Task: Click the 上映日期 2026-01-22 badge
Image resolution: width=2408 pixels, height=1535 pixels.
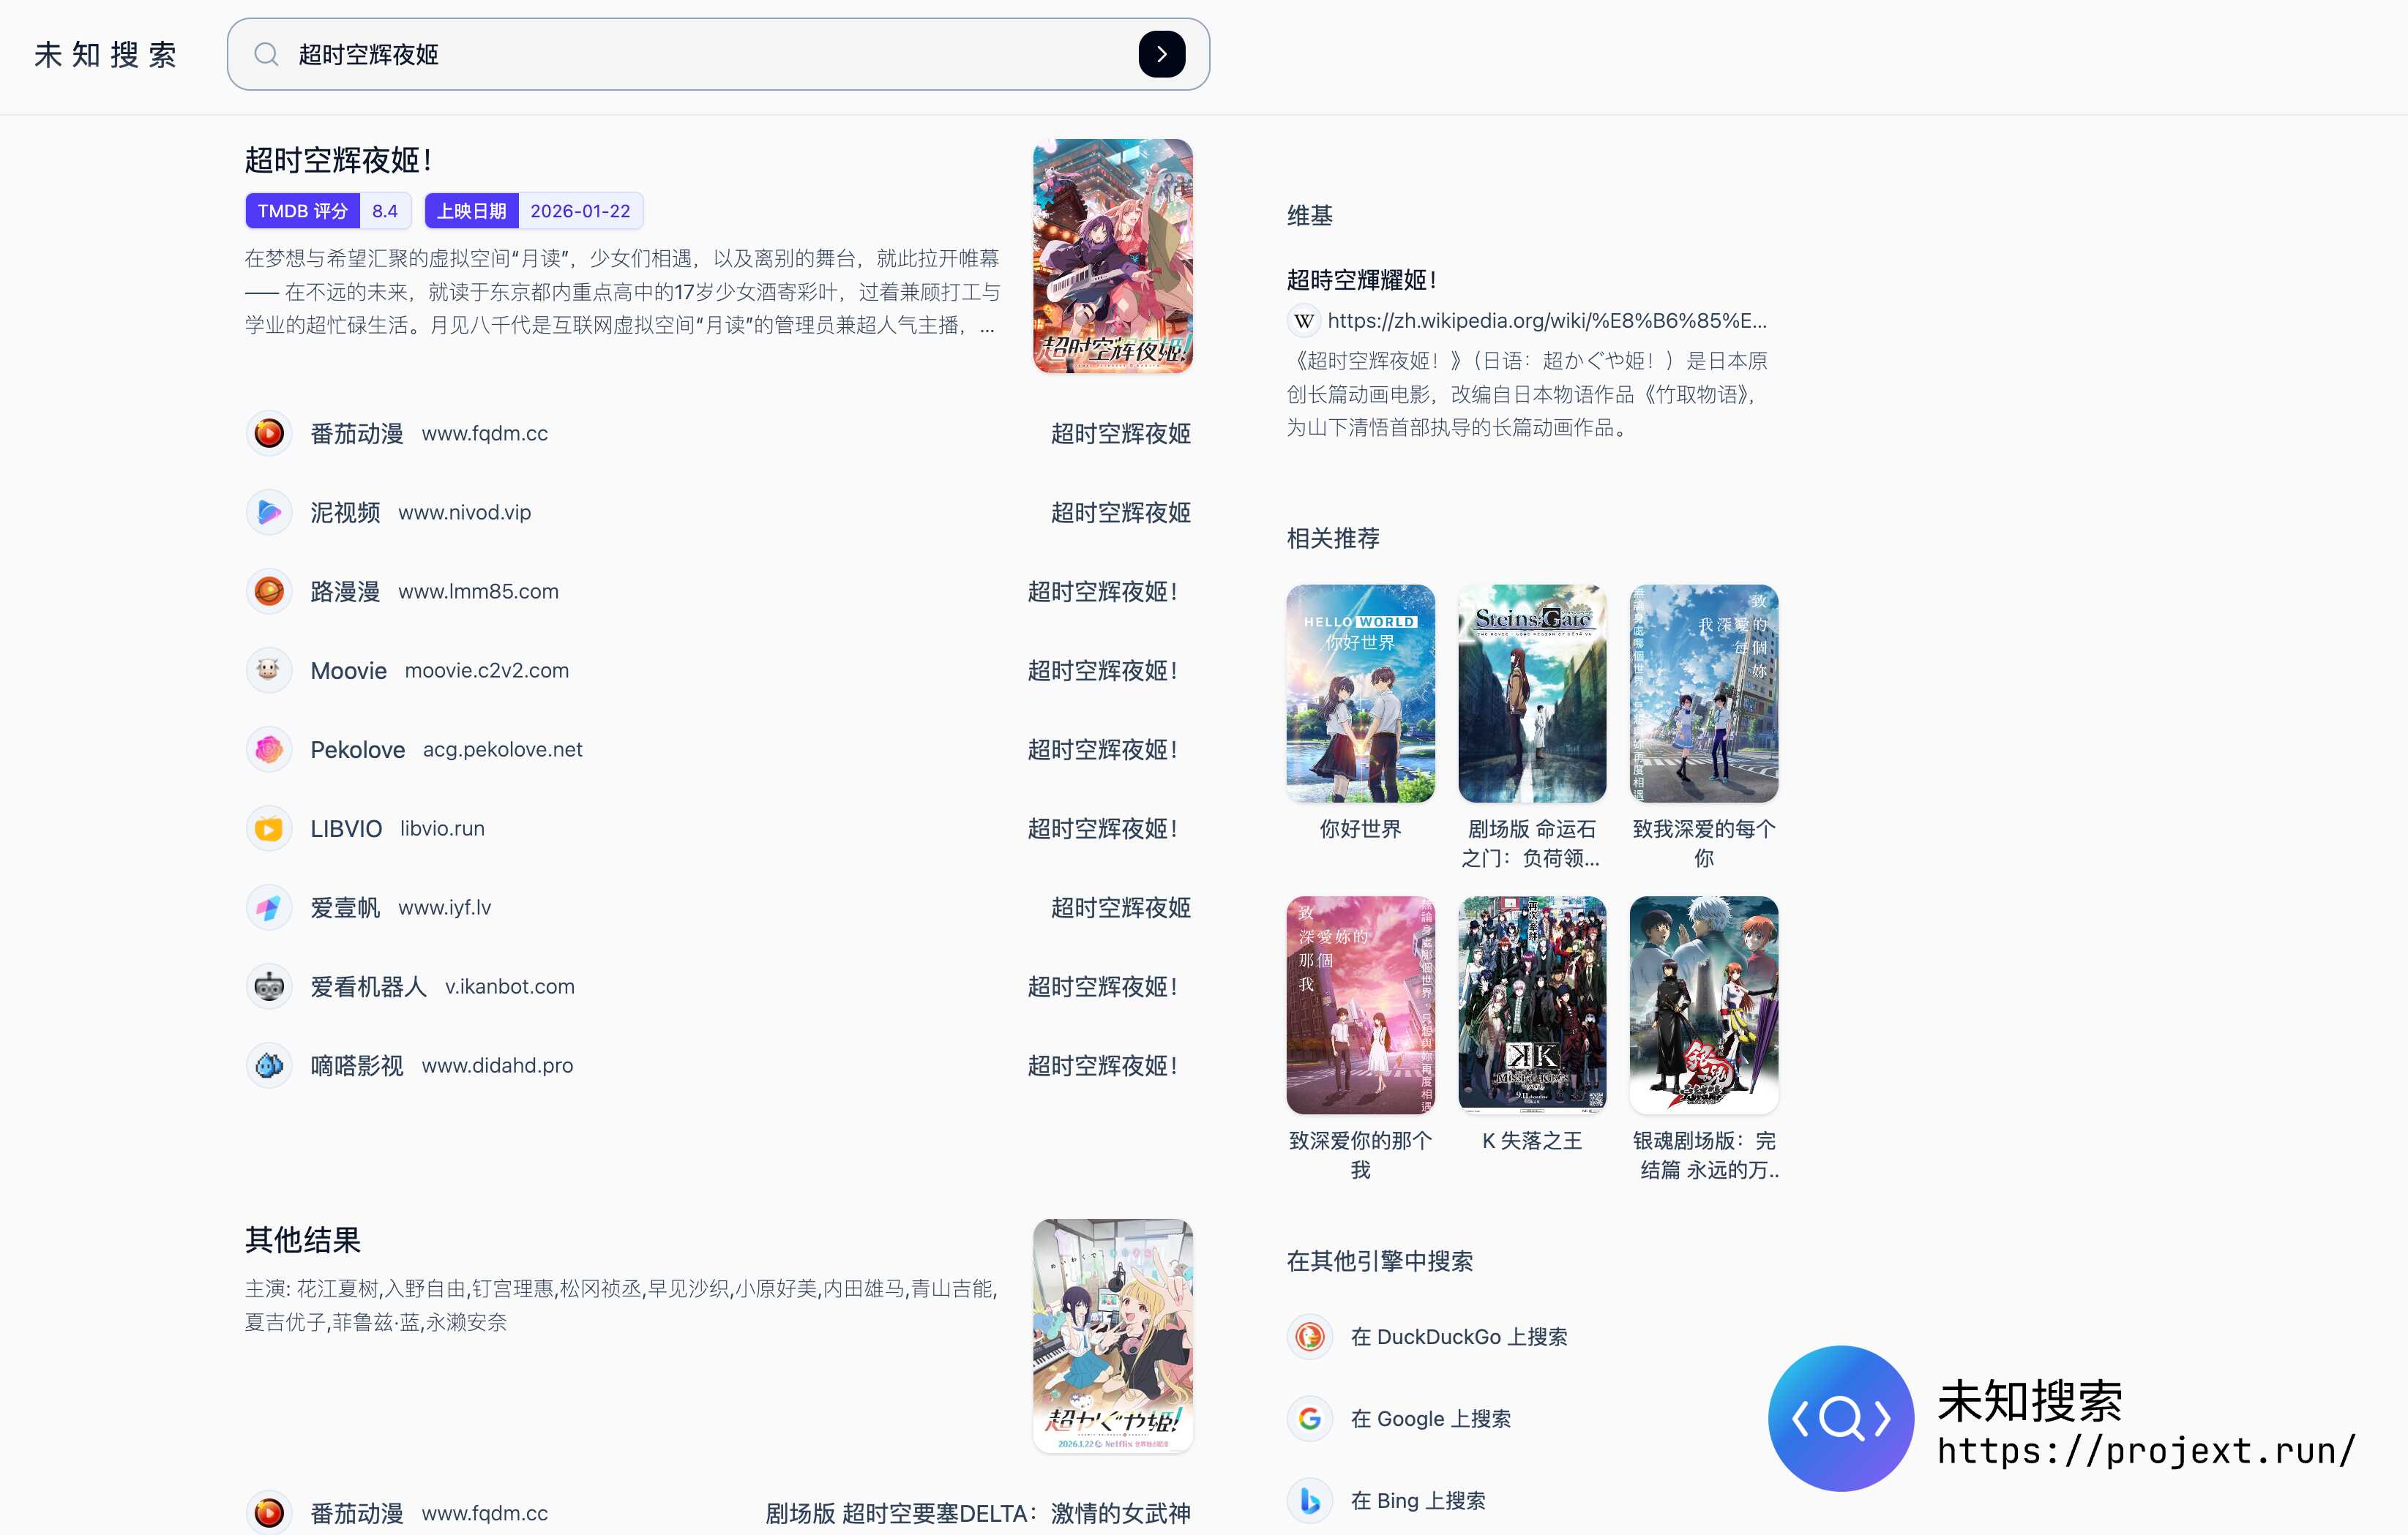Action: (x=534, y=211)
